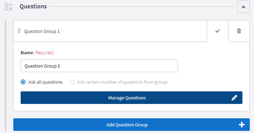Click the pencil icon on Manage Questions

pyautogui.click(x=234, y=98)
